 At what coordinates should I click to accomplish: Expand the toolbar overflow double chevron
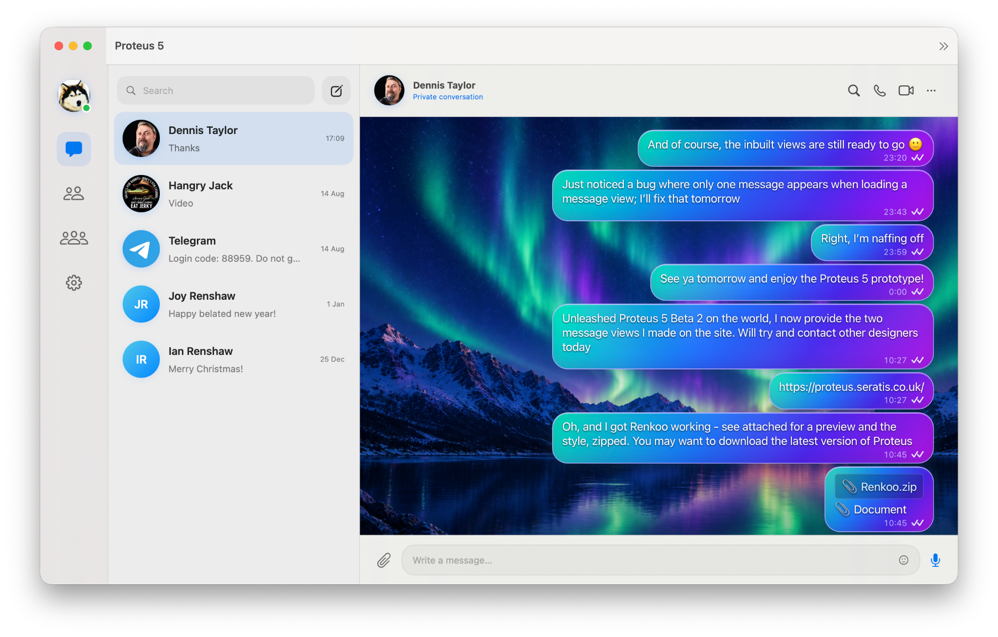point(943,46)
